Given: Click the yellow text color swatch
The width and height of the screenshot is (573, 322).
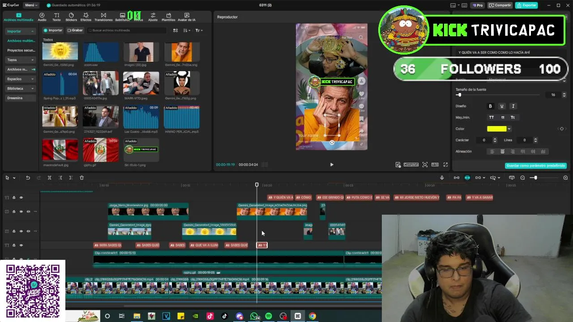Looking at the screenshot, I should [496, 129].
